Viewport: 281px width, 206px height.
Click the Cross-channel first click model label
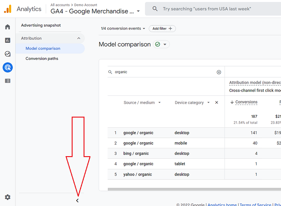(x=255, y=91)
